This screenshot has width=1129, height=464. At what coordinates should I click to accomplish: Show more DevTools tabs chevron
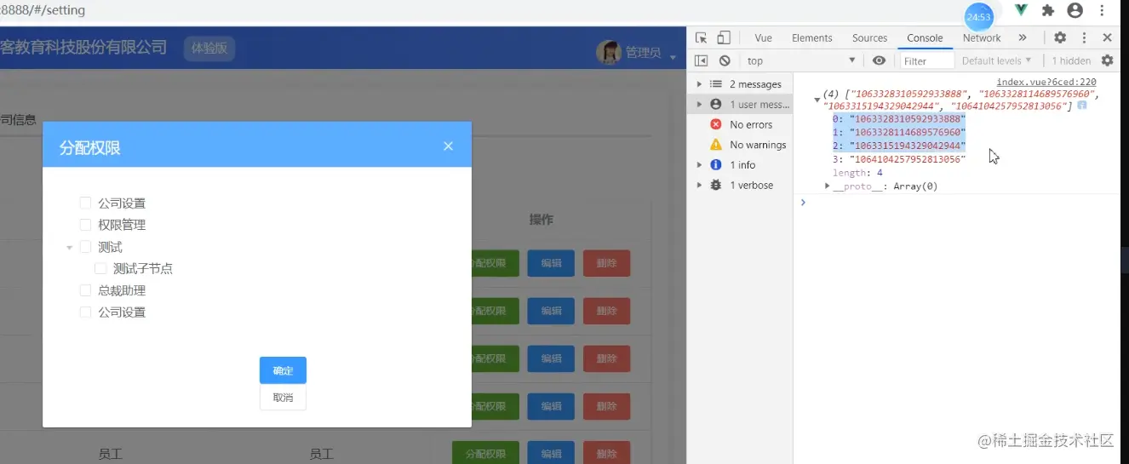pos(1023,37)
